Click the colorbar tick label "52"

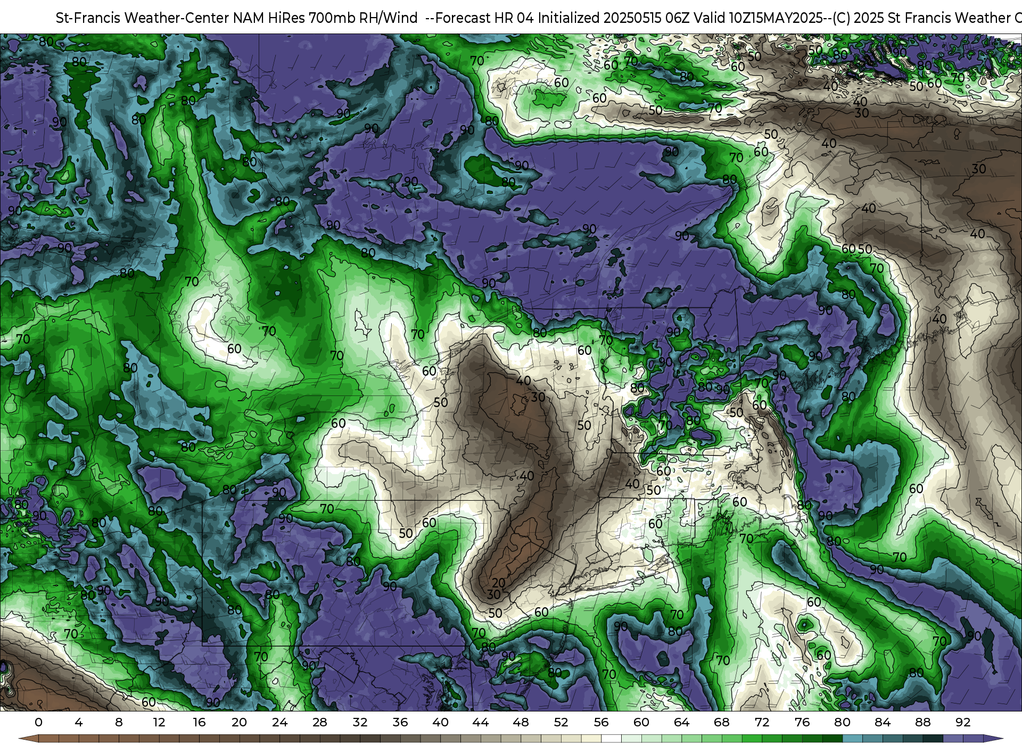coord(561,722)
